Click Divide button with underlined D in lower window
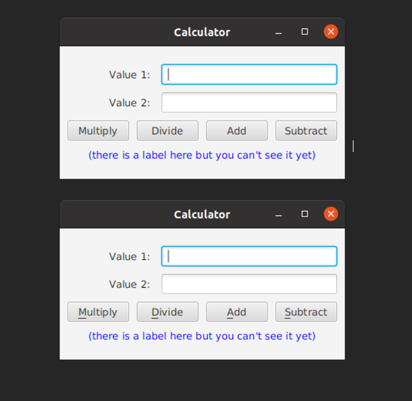The image size is (412, 401). tap(167, 312)
